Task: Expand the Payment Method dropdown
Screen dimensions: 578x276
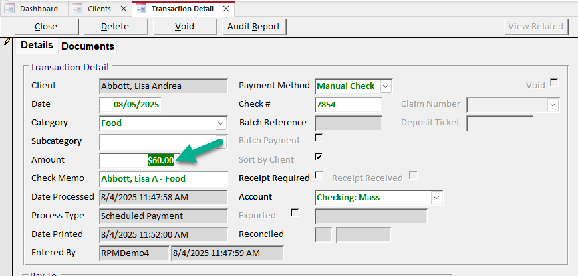Action: [x=386, y=86]
